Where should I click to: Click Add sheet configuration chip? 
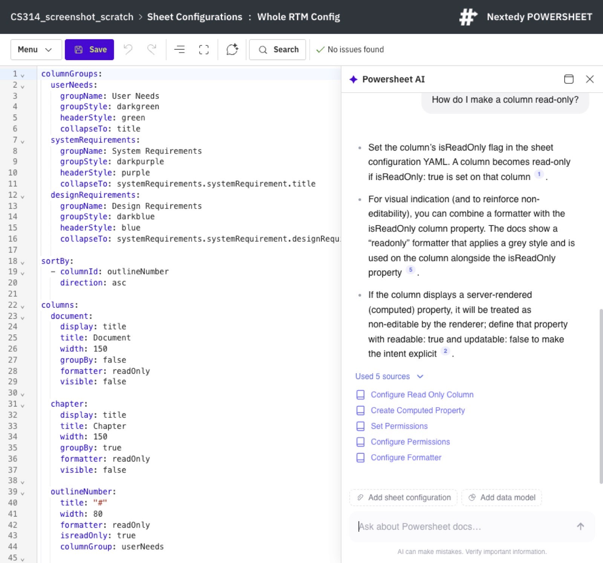click(x=403, y=497)
